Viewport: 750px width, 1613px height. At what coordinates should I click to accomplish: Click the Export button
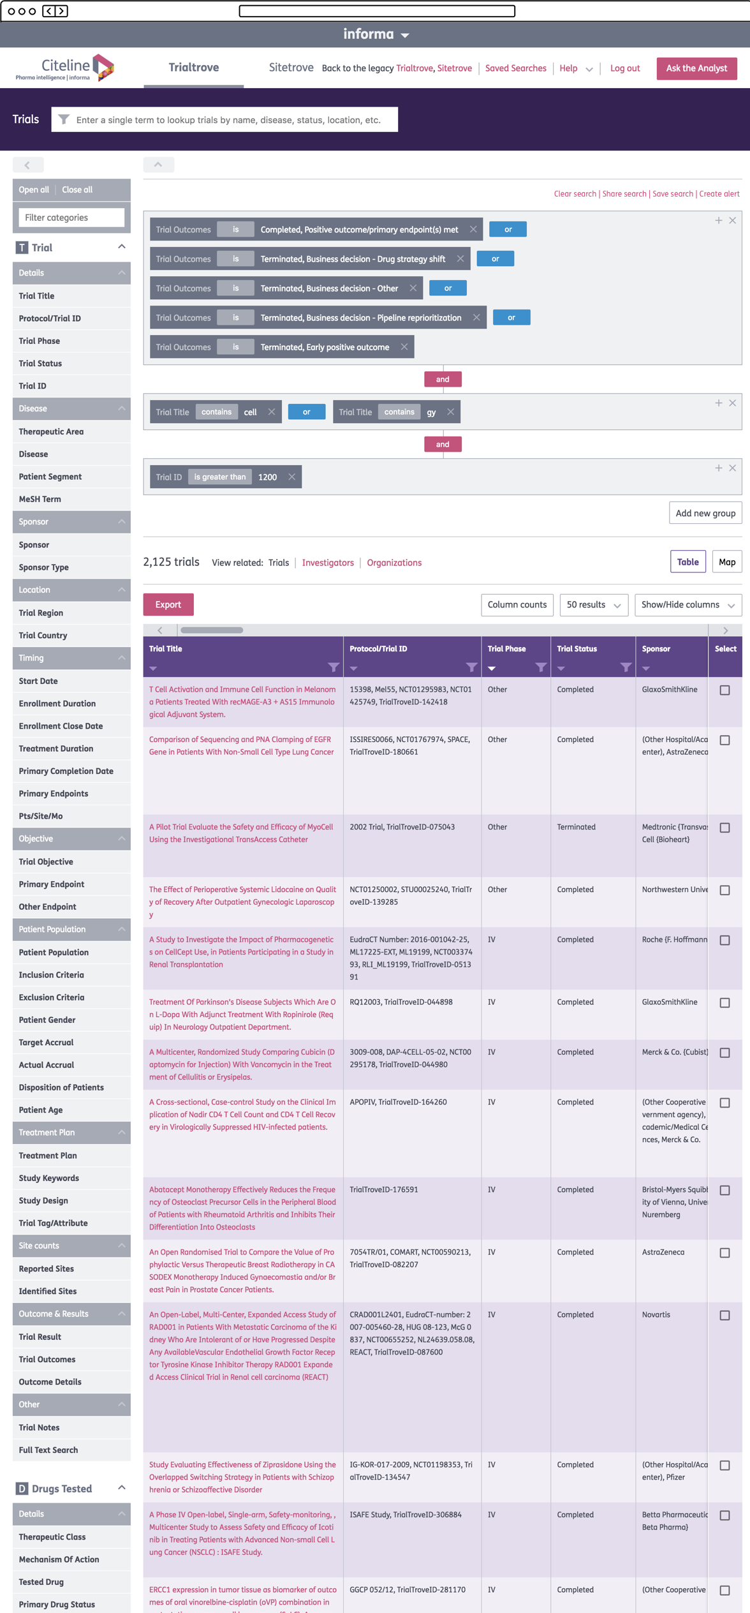[168, 605]
